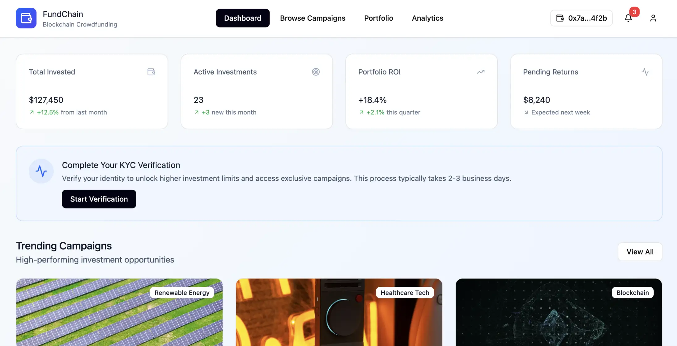Image resolution: width=677 pixels, height=346 pixels.
Task: Click the wallet icon on Total Invested card
Action: pyautogui.click(x=151, y=72)
